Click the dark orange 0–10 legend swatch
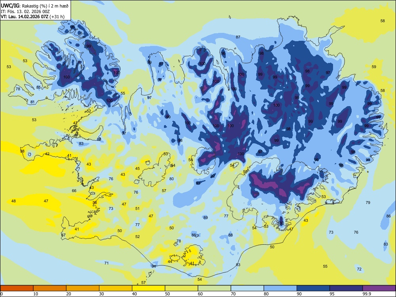The height and width of the screenshot is (297, 396). [17, 288]
